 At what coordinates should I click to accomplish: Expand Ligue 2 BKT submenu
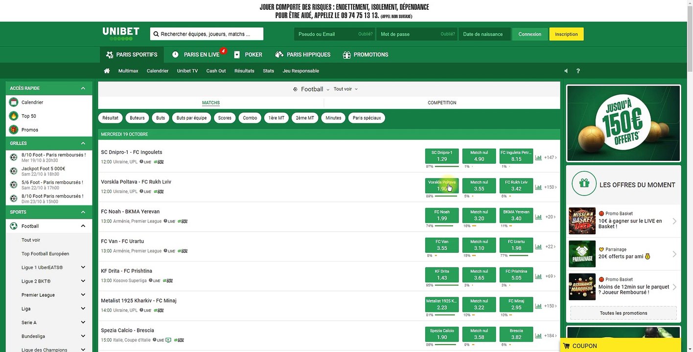(83, 281)
